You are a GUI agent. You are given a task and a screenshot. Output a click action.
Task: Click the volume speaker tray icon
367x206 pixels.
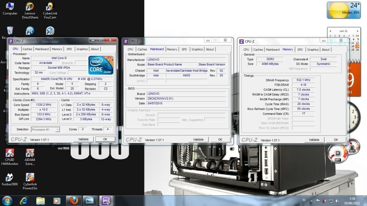pos(337,201)
